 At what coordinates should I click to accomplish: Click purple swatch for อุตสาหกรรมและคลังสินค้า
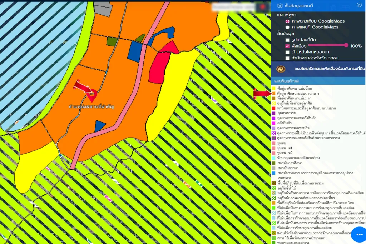pyautogui.click(x=273, y=118)
